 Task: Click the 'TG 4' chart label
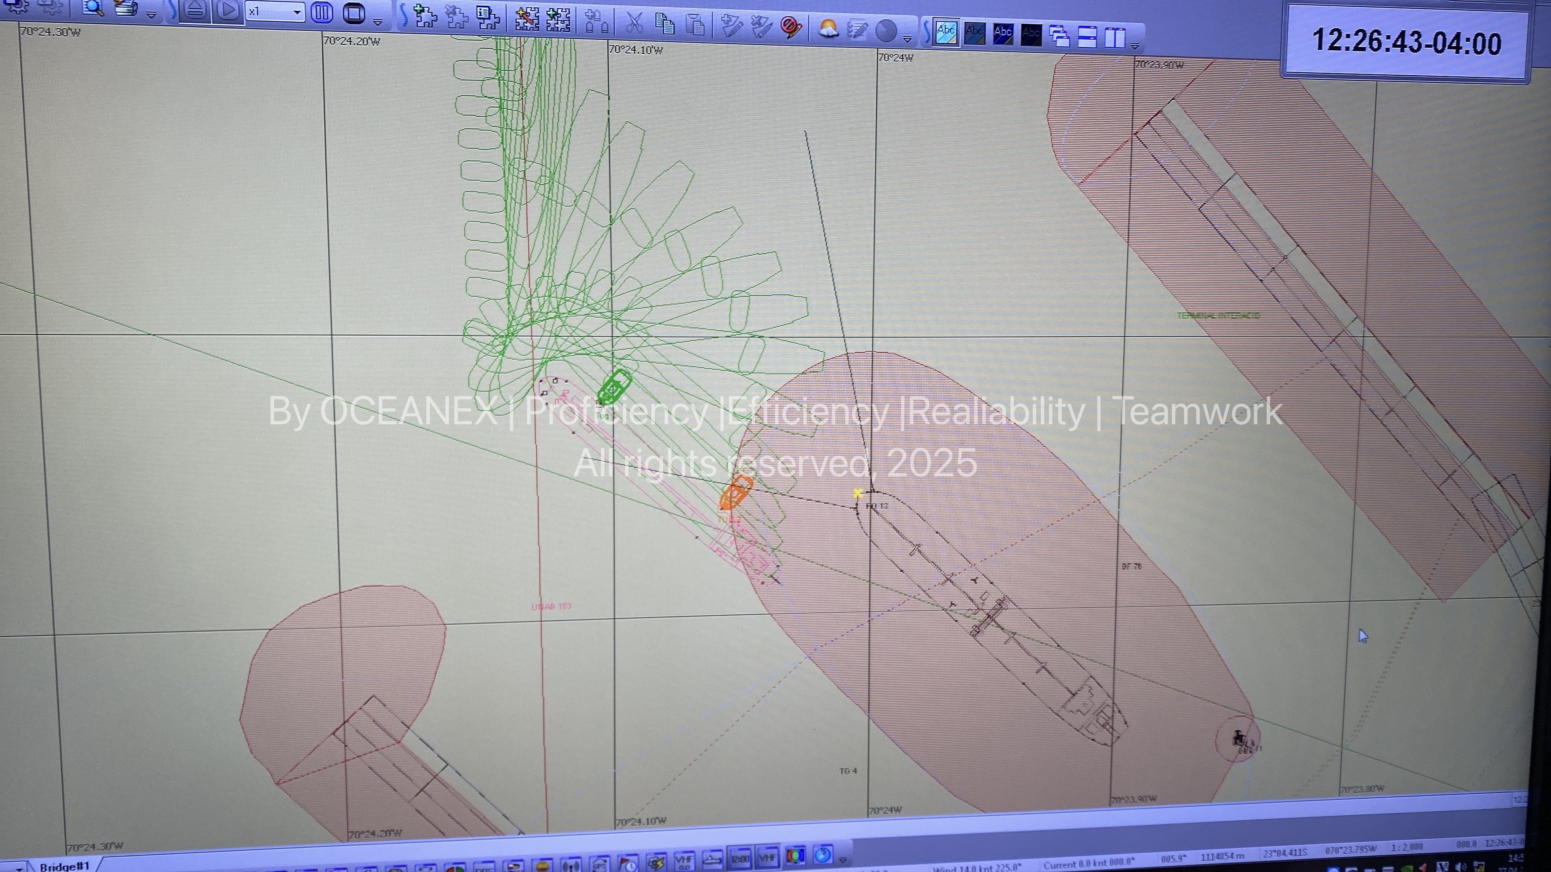click(x=848, y=771)
